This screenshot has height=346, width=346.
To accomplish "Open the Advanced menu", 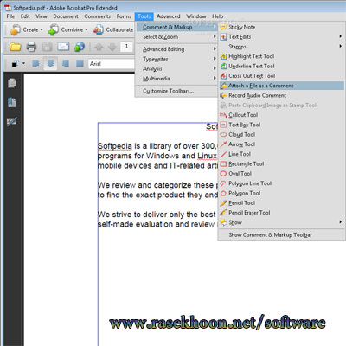I will click(x=169, y=16).
